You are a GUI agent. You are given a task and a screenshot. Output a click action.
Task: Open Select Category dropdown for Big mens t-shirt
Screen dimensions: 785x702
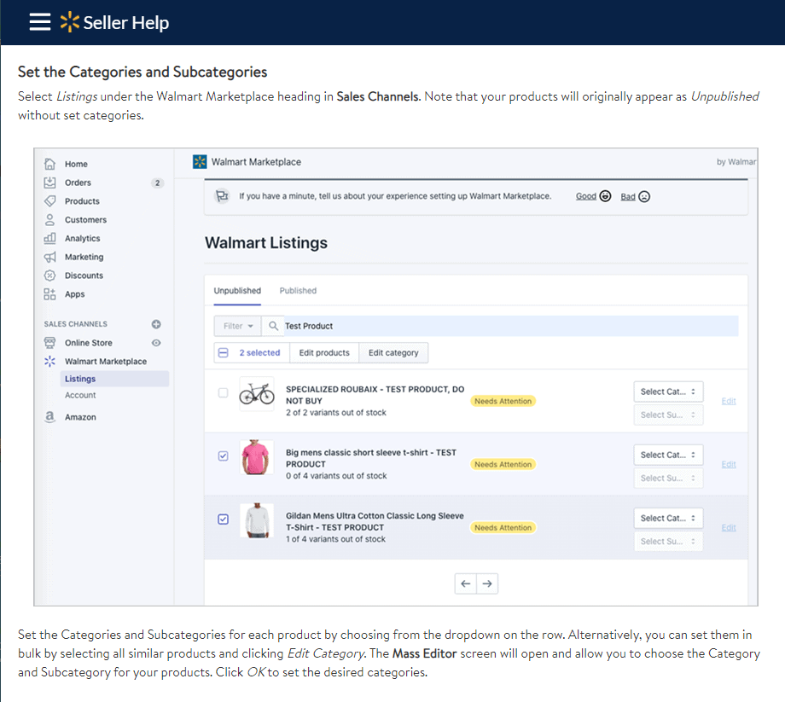pyautogui.click(x=668, y=455)
